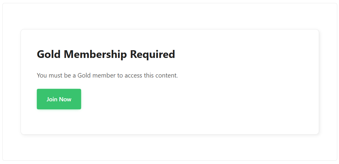Click the word Join on the button

click(52, 99)
